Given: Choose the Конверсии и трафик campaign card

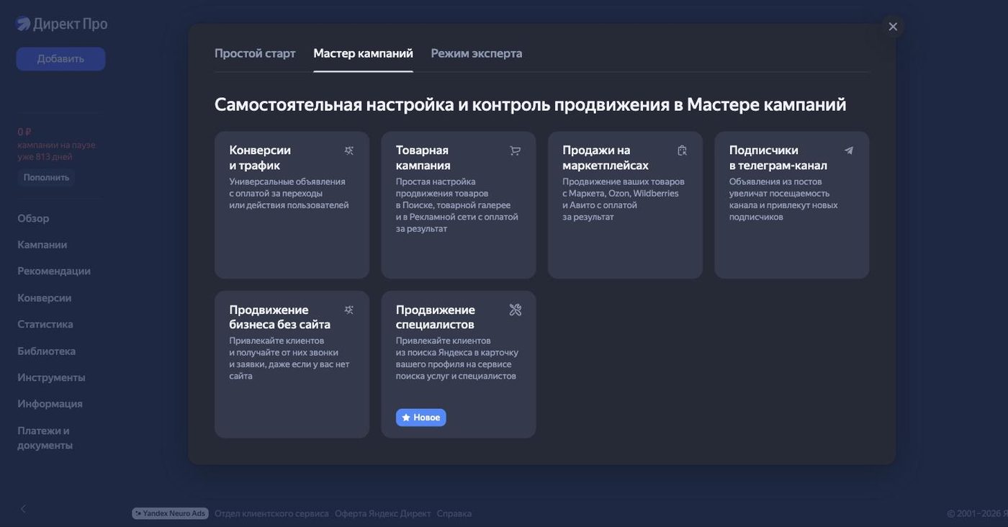Looking at the screenshot, I should (292, 205).
